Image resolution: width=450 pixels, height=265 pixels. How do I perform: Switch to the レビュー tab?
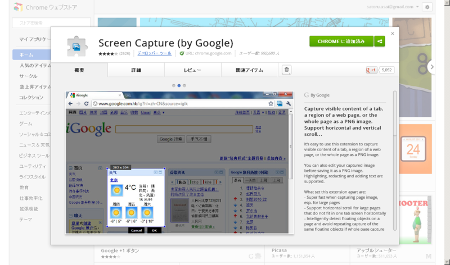click(x=192, y=70)
